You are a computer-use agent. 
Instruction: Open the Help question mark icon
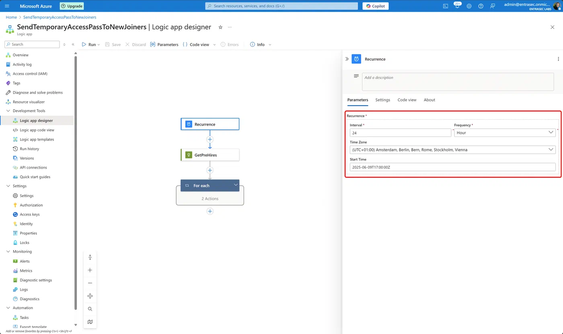481,6
